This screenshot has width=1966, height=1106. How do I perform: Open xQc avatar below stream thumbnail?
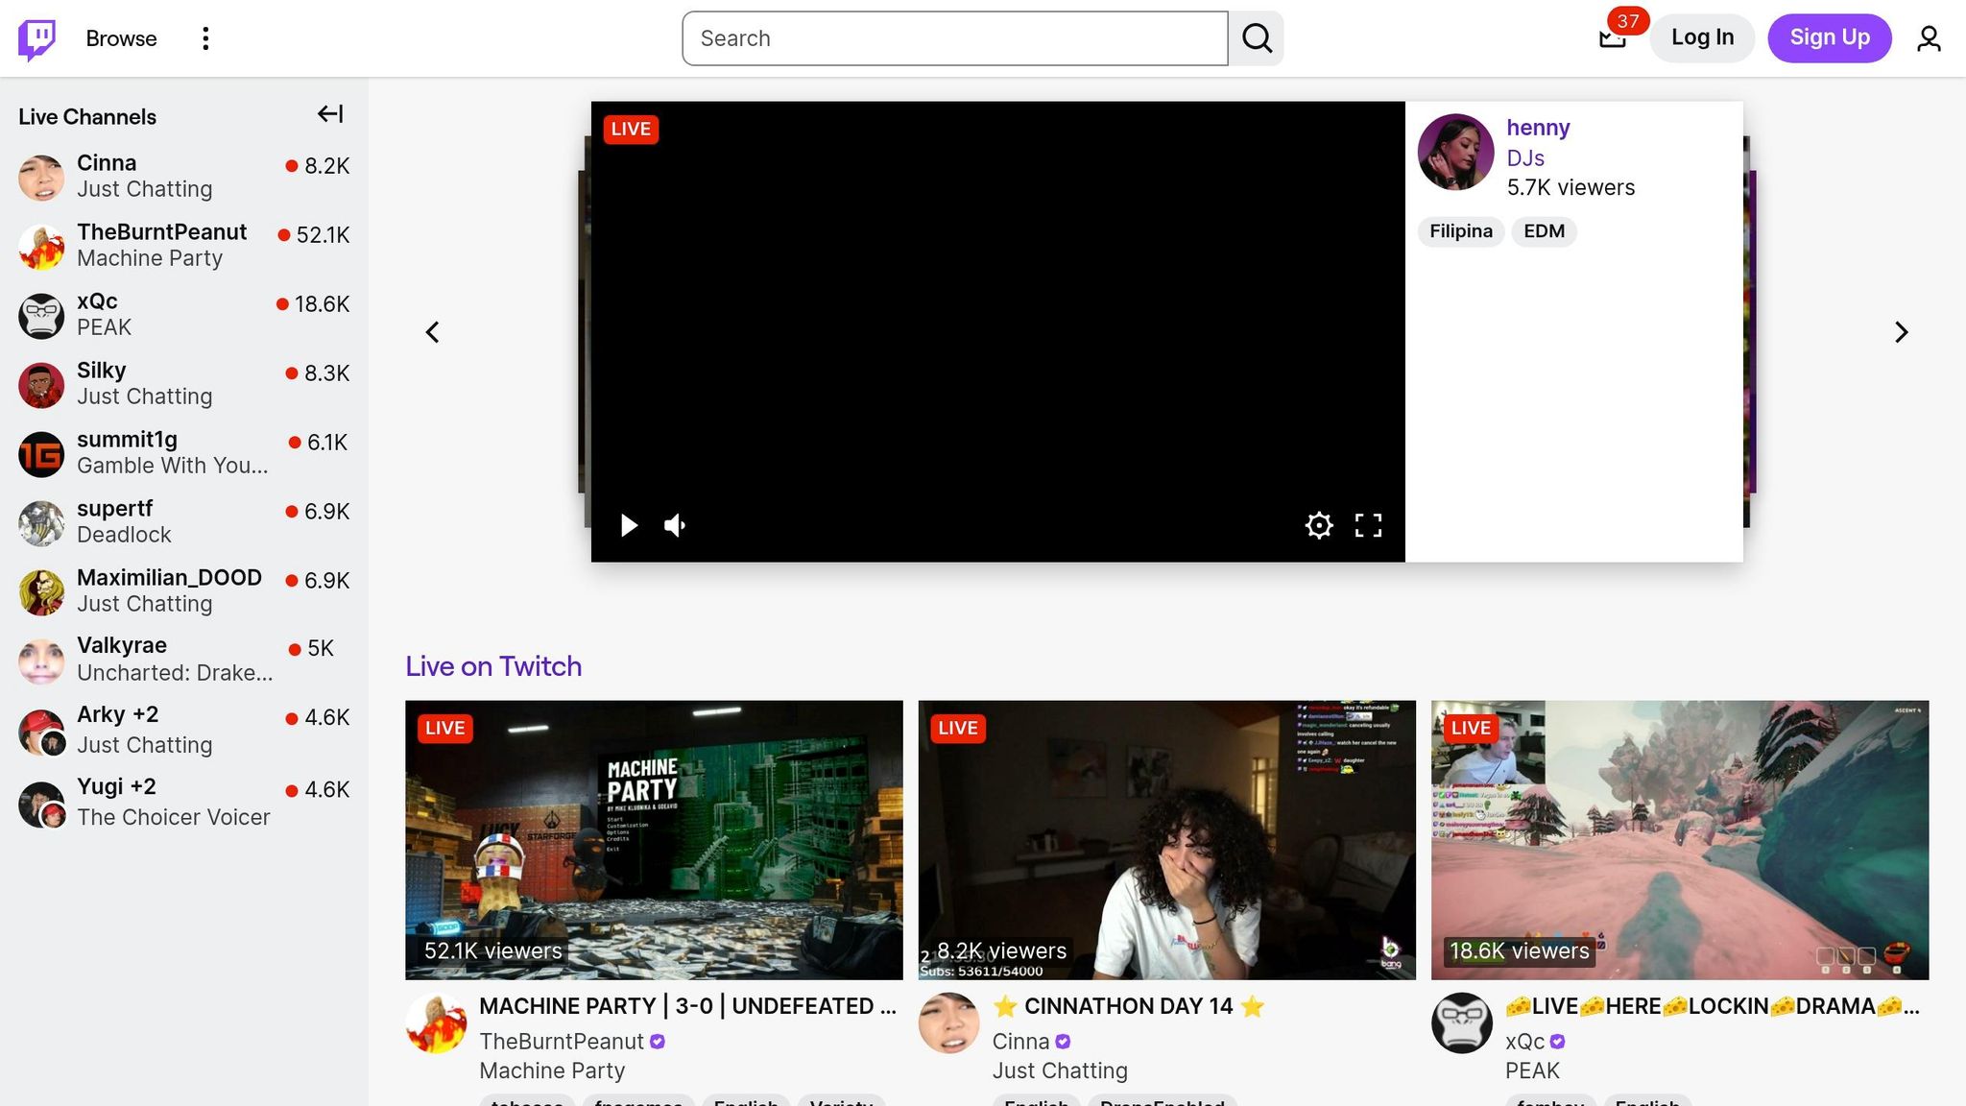[x=1462, y=1023]
